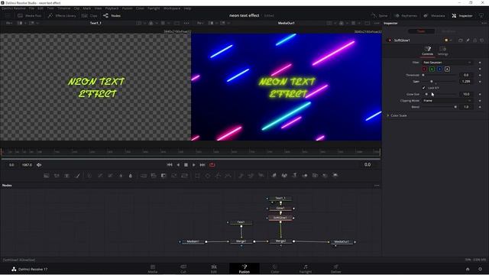Add a Fast Noise node from toolbar

tap(57, 176)
